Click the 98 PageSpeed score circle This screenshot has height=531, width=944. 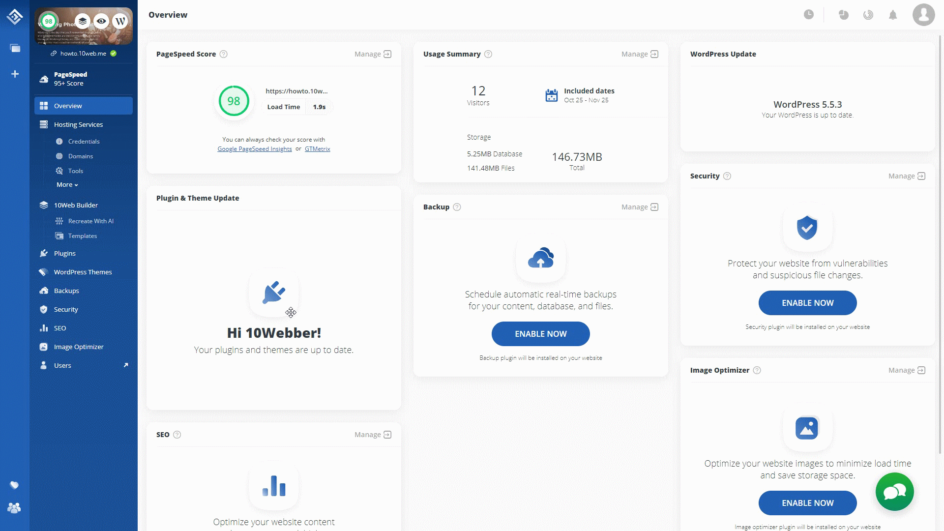tap(234, 101)
